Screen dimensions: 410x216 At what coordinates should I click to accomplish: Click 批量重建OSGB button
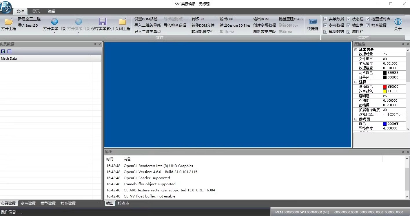[x=291, y=19]
